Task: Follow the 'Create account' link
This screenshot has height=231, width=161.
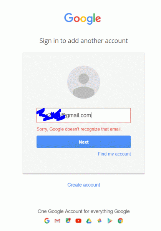Action: tap(83, 185)
